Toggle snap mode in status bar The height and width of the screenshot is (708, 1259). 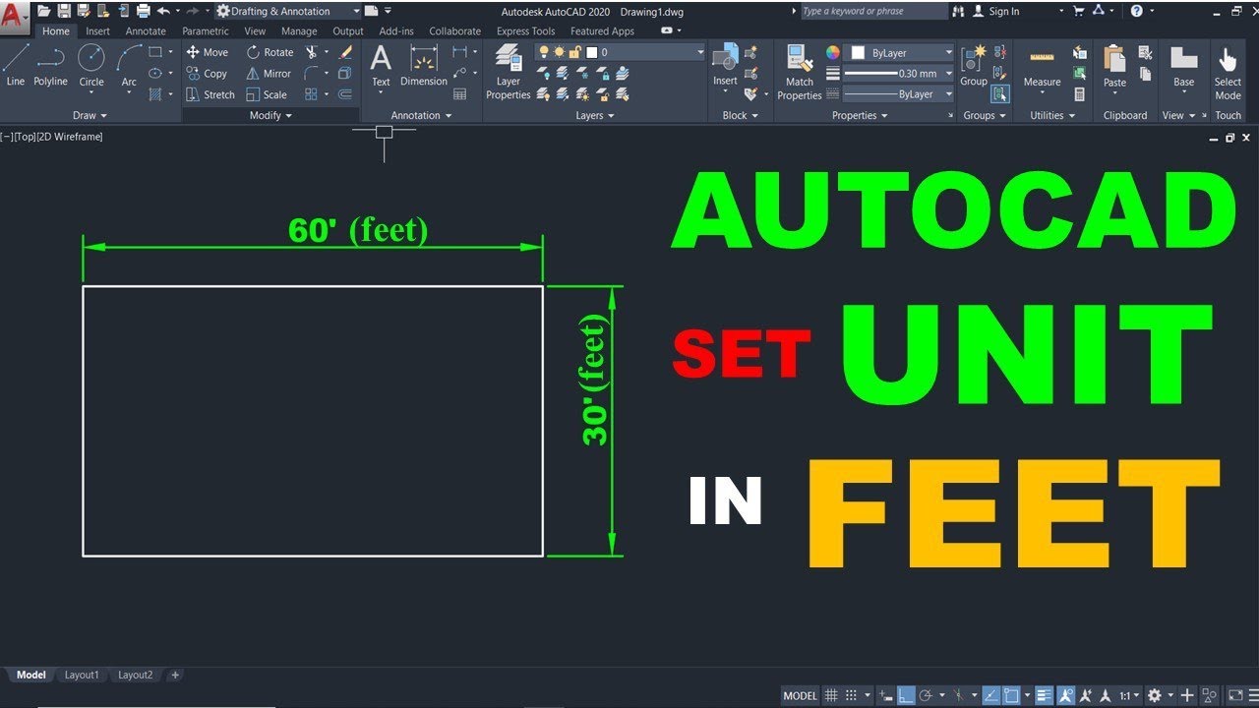click(851, 695)
